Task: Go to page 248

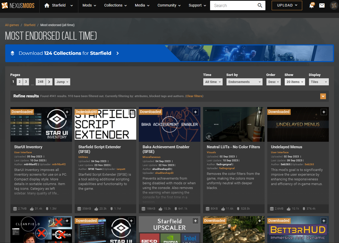Action: pyautogui.click(x=40, y=82)
